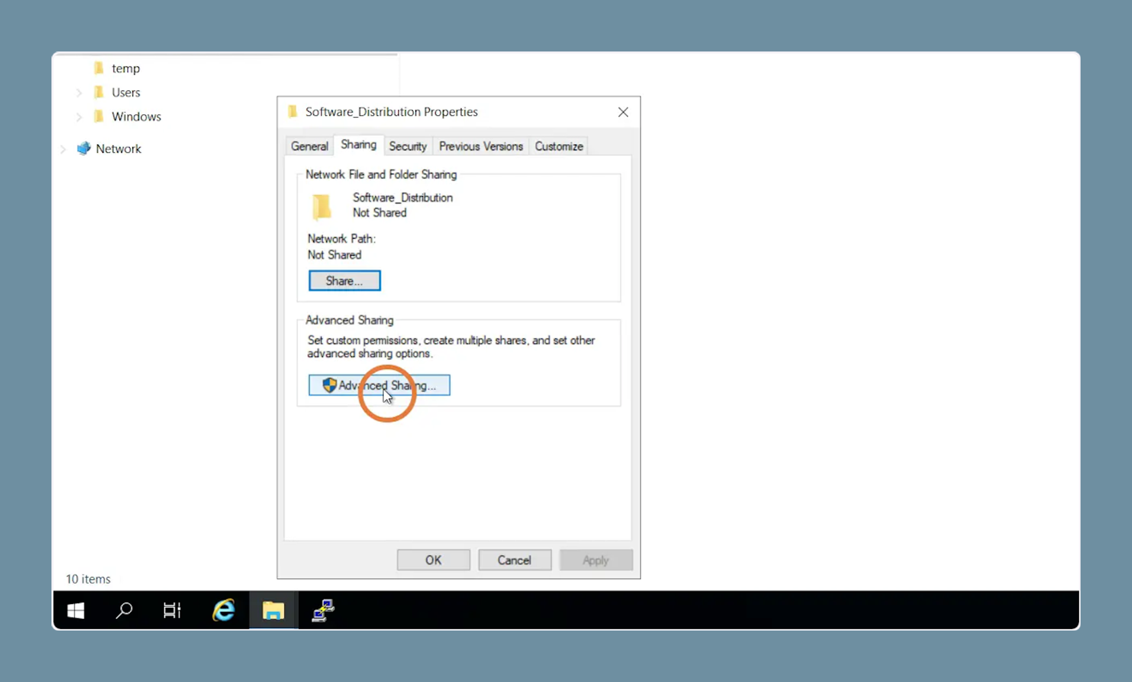Expand the Users folder in the tree

[79, 93]
